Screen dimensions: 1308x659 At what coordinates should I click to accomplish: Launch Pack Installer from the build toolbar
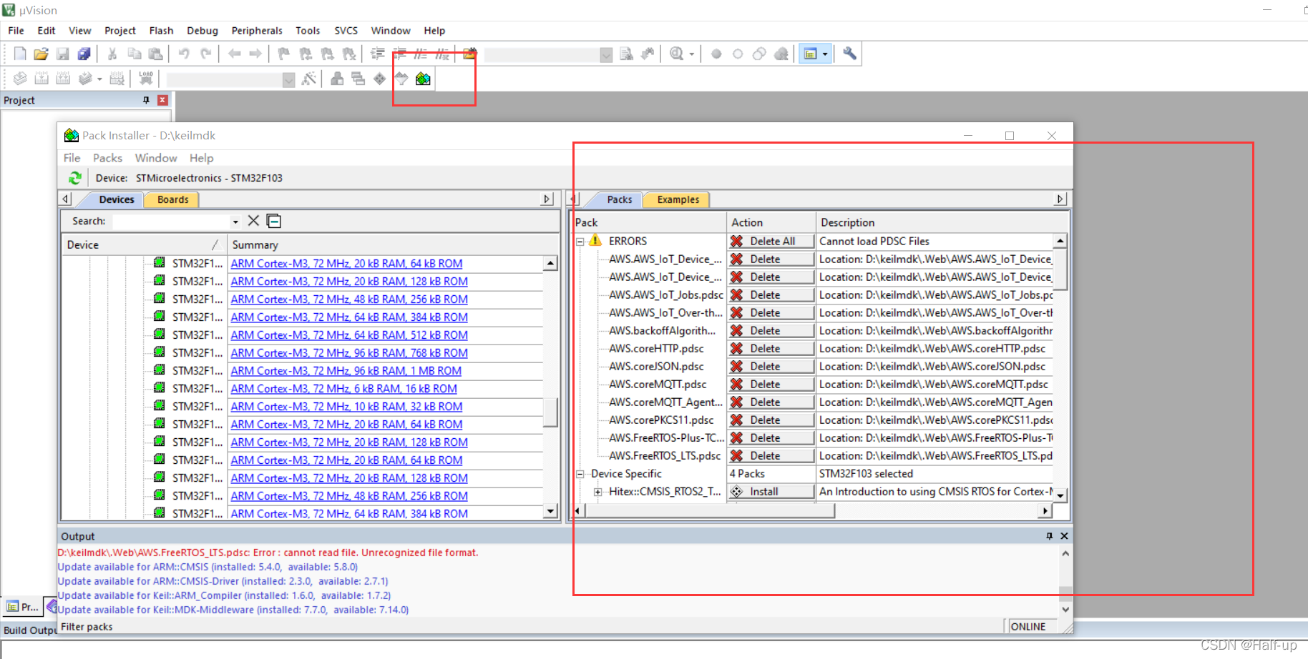click(x=423, y=79)
